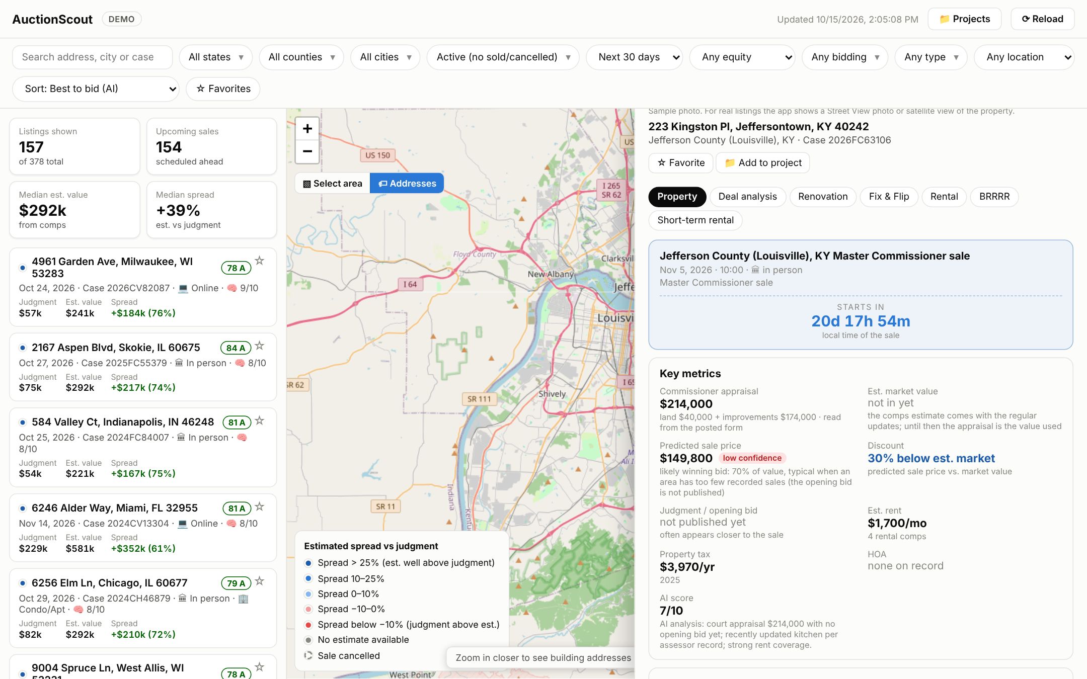Open the Sort: Best to bid dropdown
Screen dimensions: 1087x679
(96, 89)
